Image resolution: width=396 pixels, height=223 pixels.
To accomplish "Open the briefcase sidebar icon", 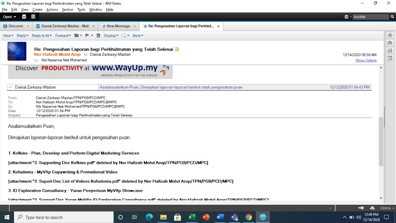I will pyautogui.click(x=390, y=43).
